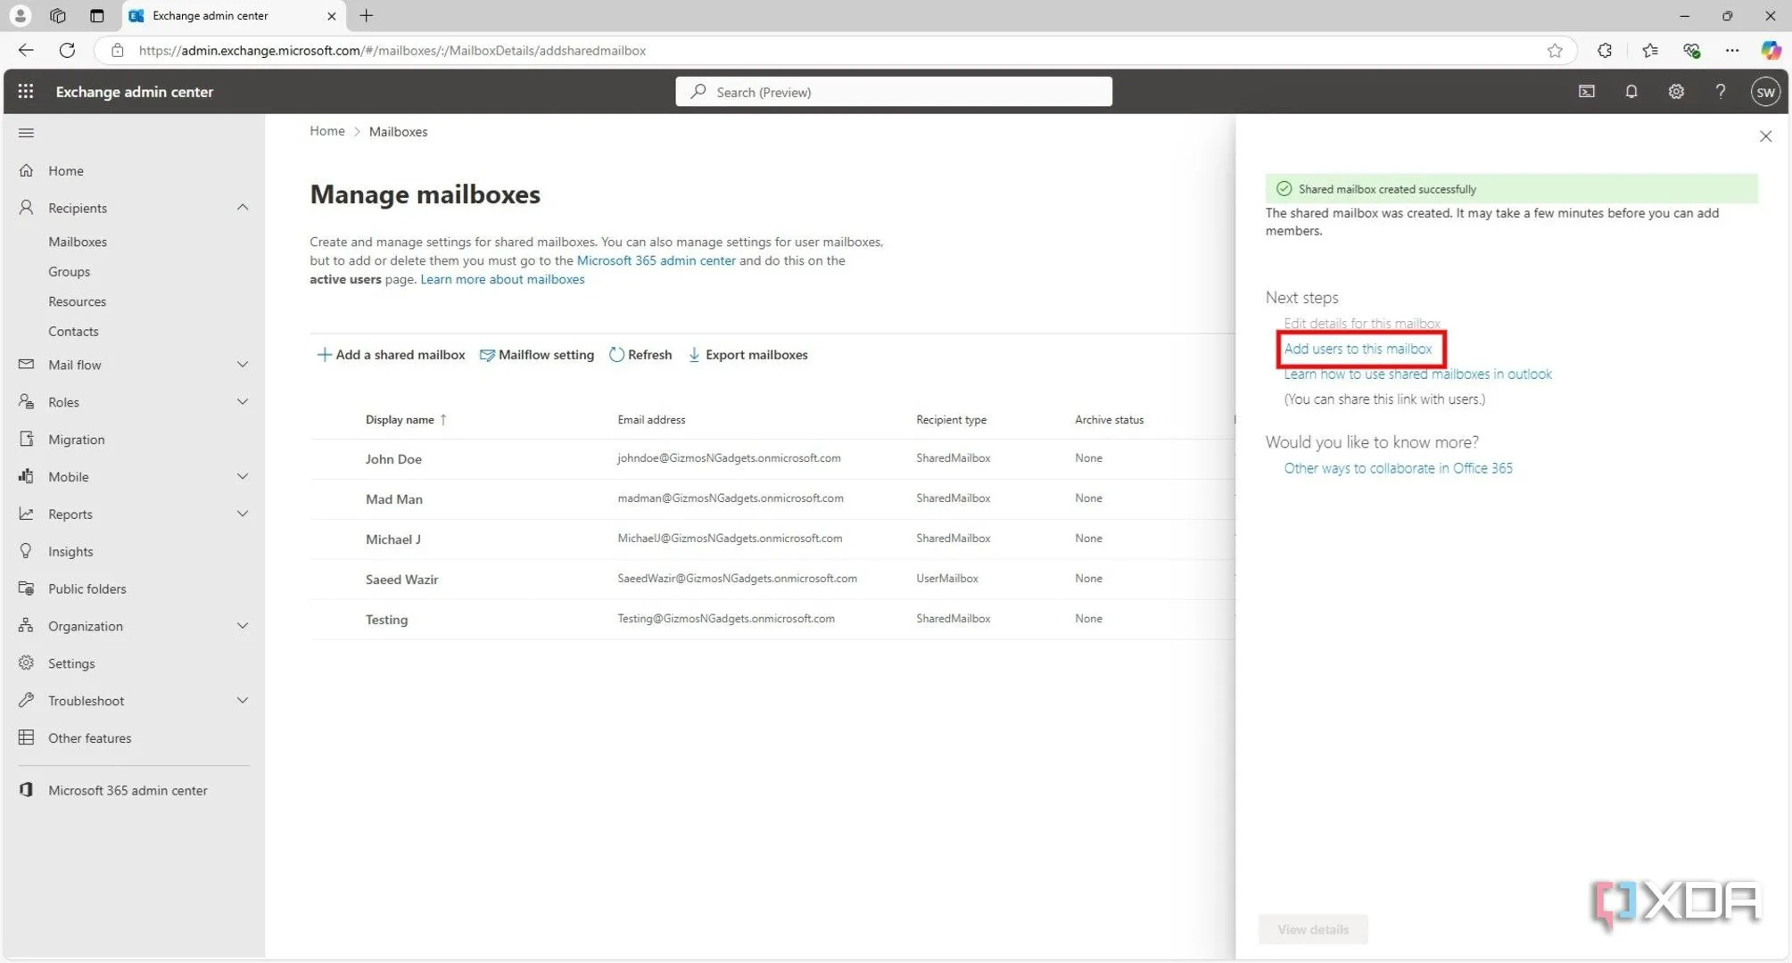Click Add a shared mailbox

coord(391,354)
